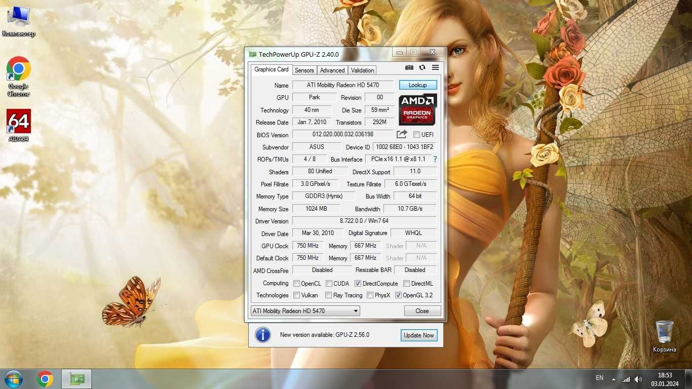Click the BIOS export share icon
This screenshot has height=389, width=692.
(x=402, y=134)
